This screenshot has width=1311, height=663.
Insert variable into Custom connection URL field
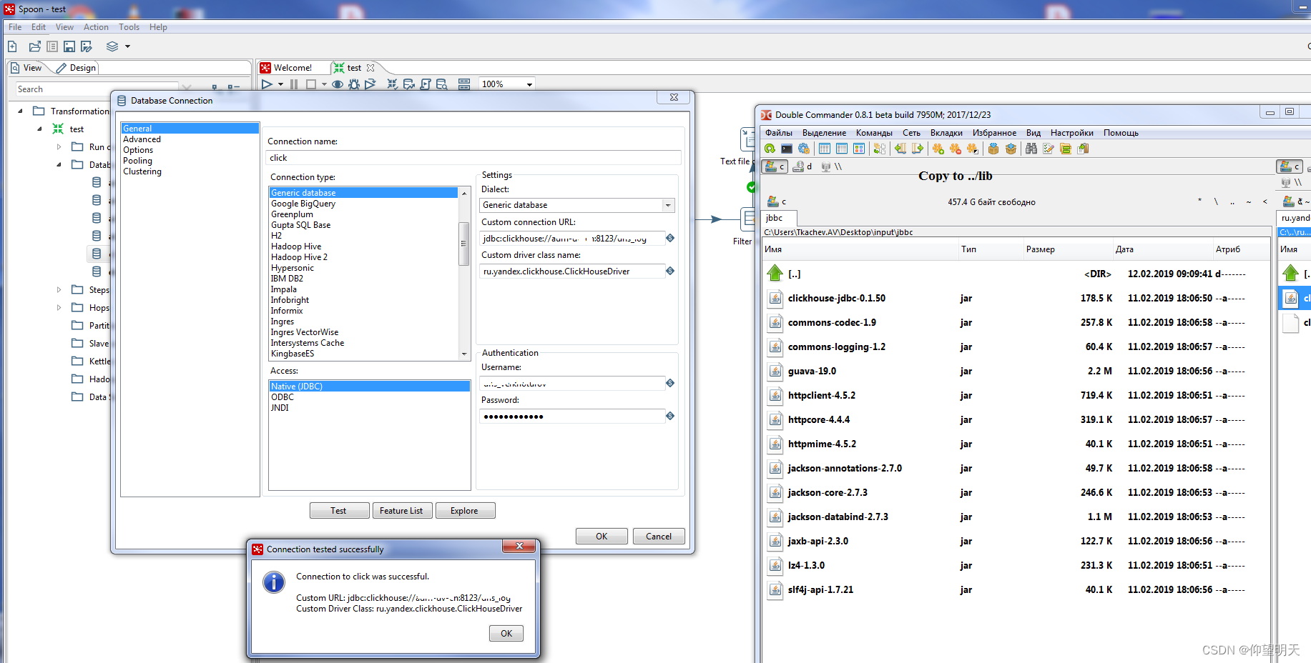tap(670, 238)
